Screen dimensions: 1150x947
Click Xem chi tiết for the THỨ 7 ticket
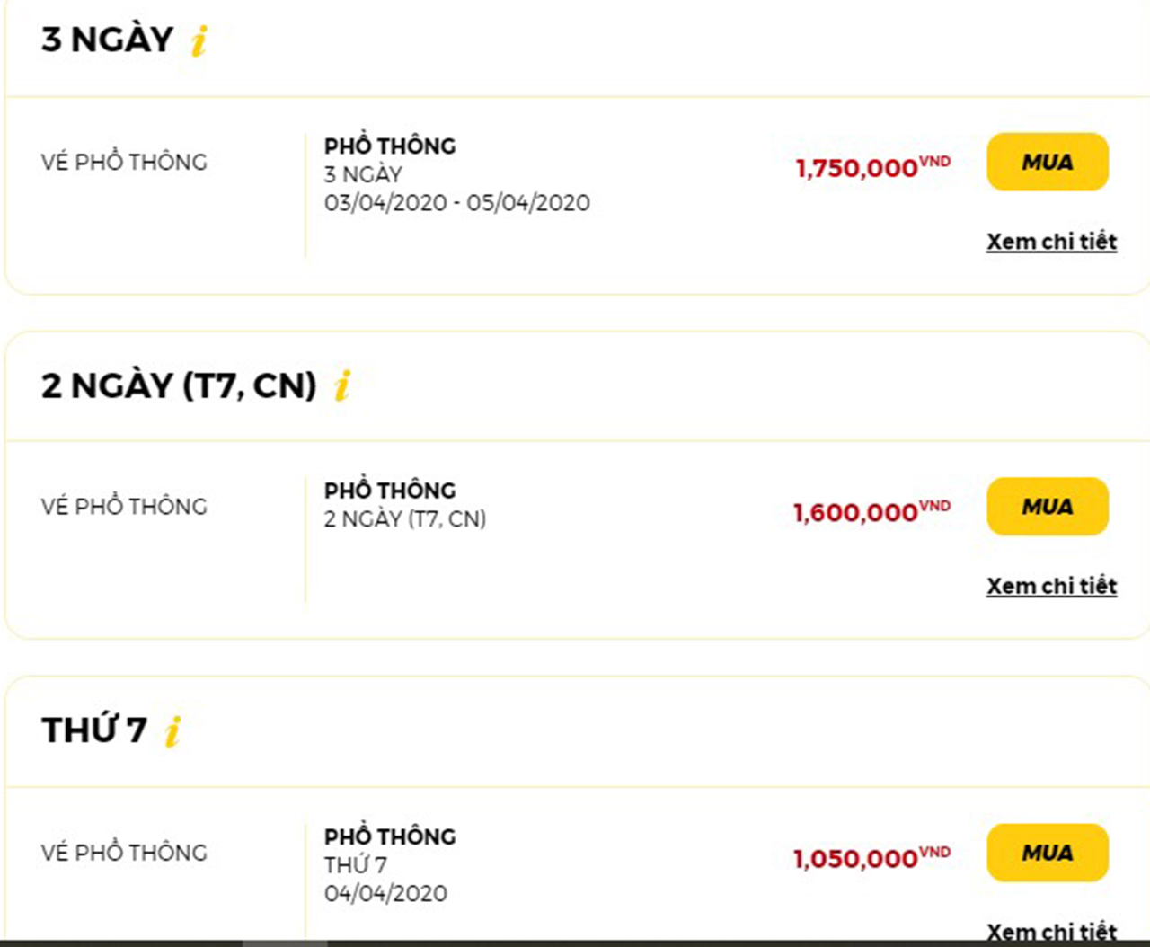pos(1051,930)
